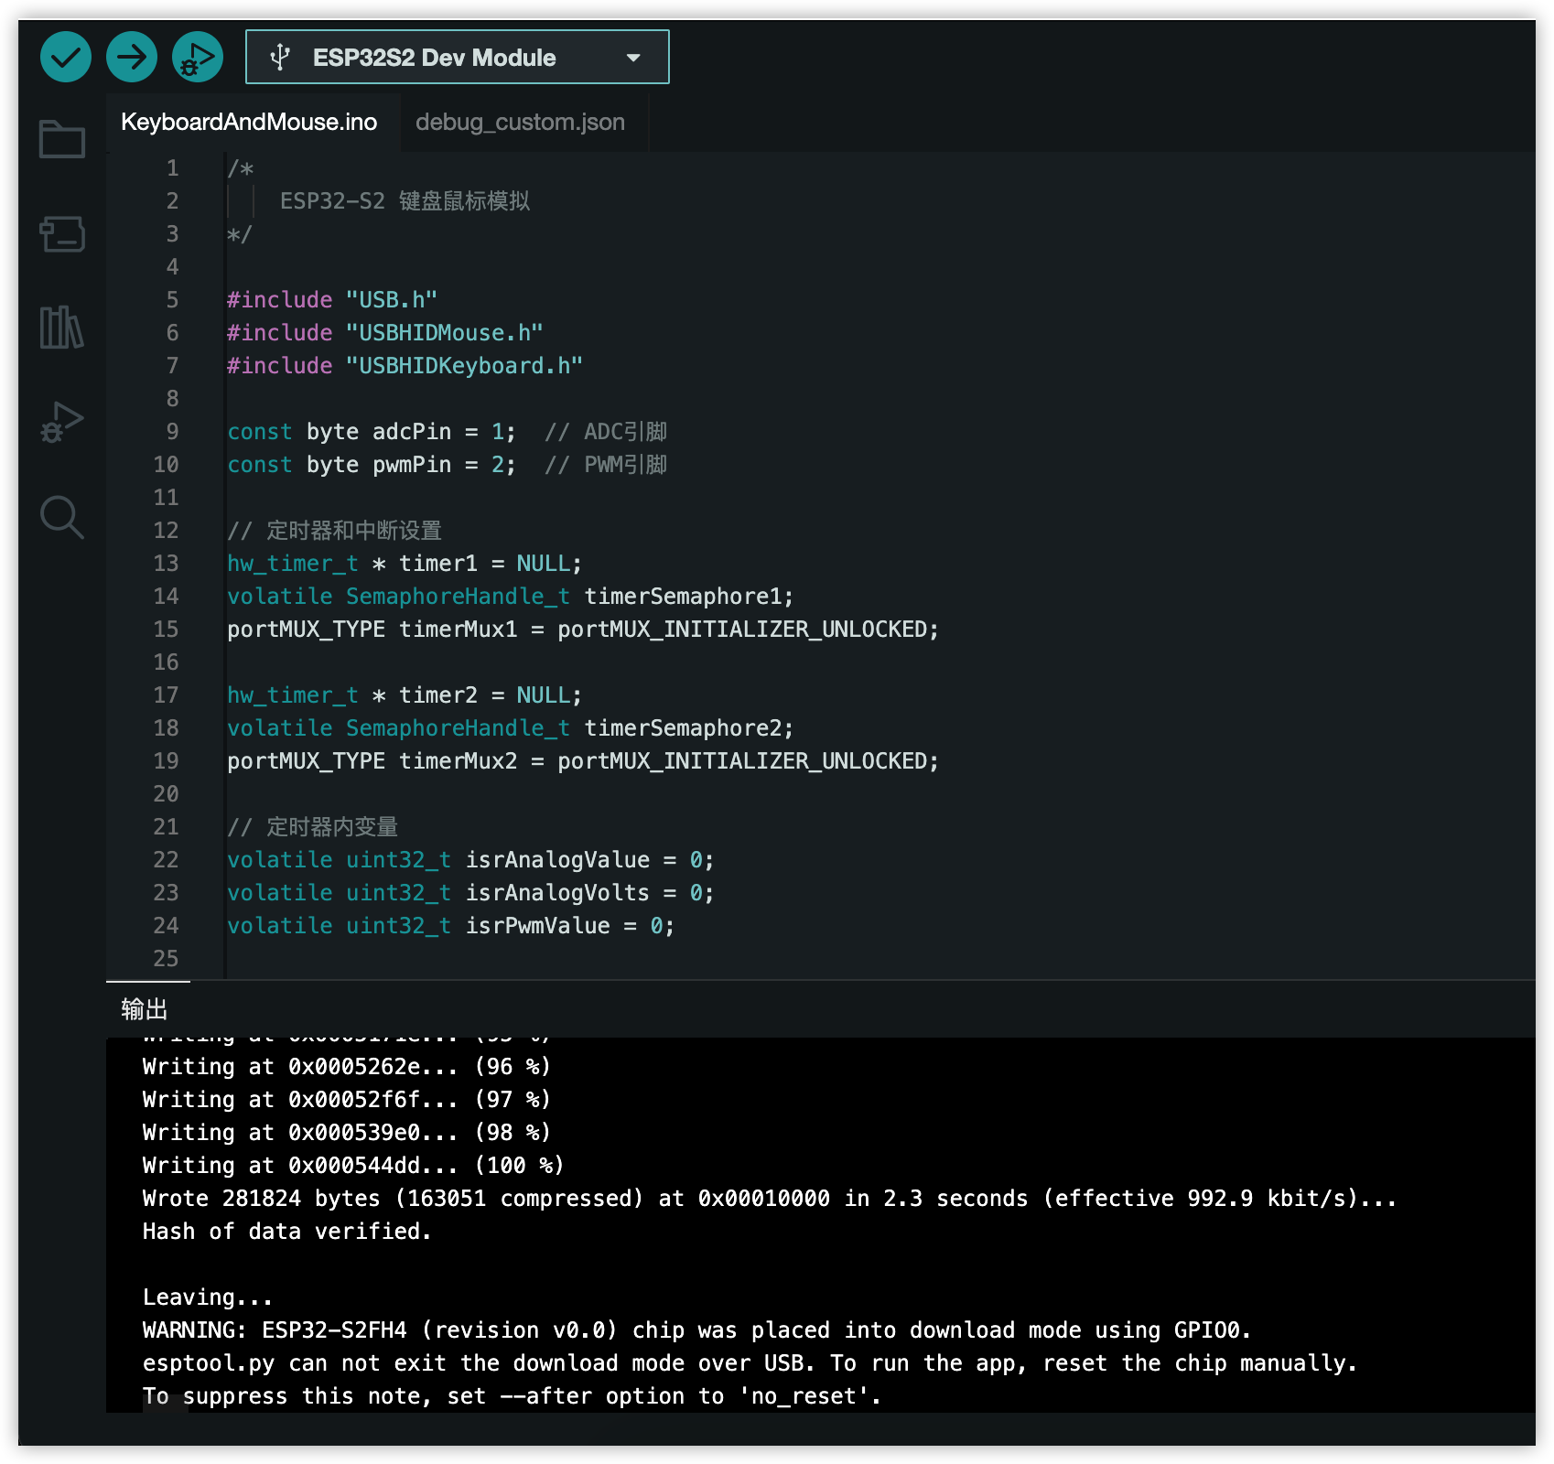Click the 'Hash of data verified.' output line
This screenshot has height=1464, width=1554.
286,1231
